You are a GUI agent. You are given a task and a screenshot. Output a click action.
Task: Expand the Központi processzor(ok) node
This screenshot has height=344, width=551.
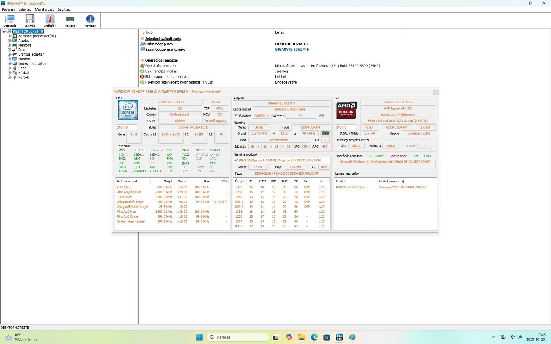[x=9, y=36]
